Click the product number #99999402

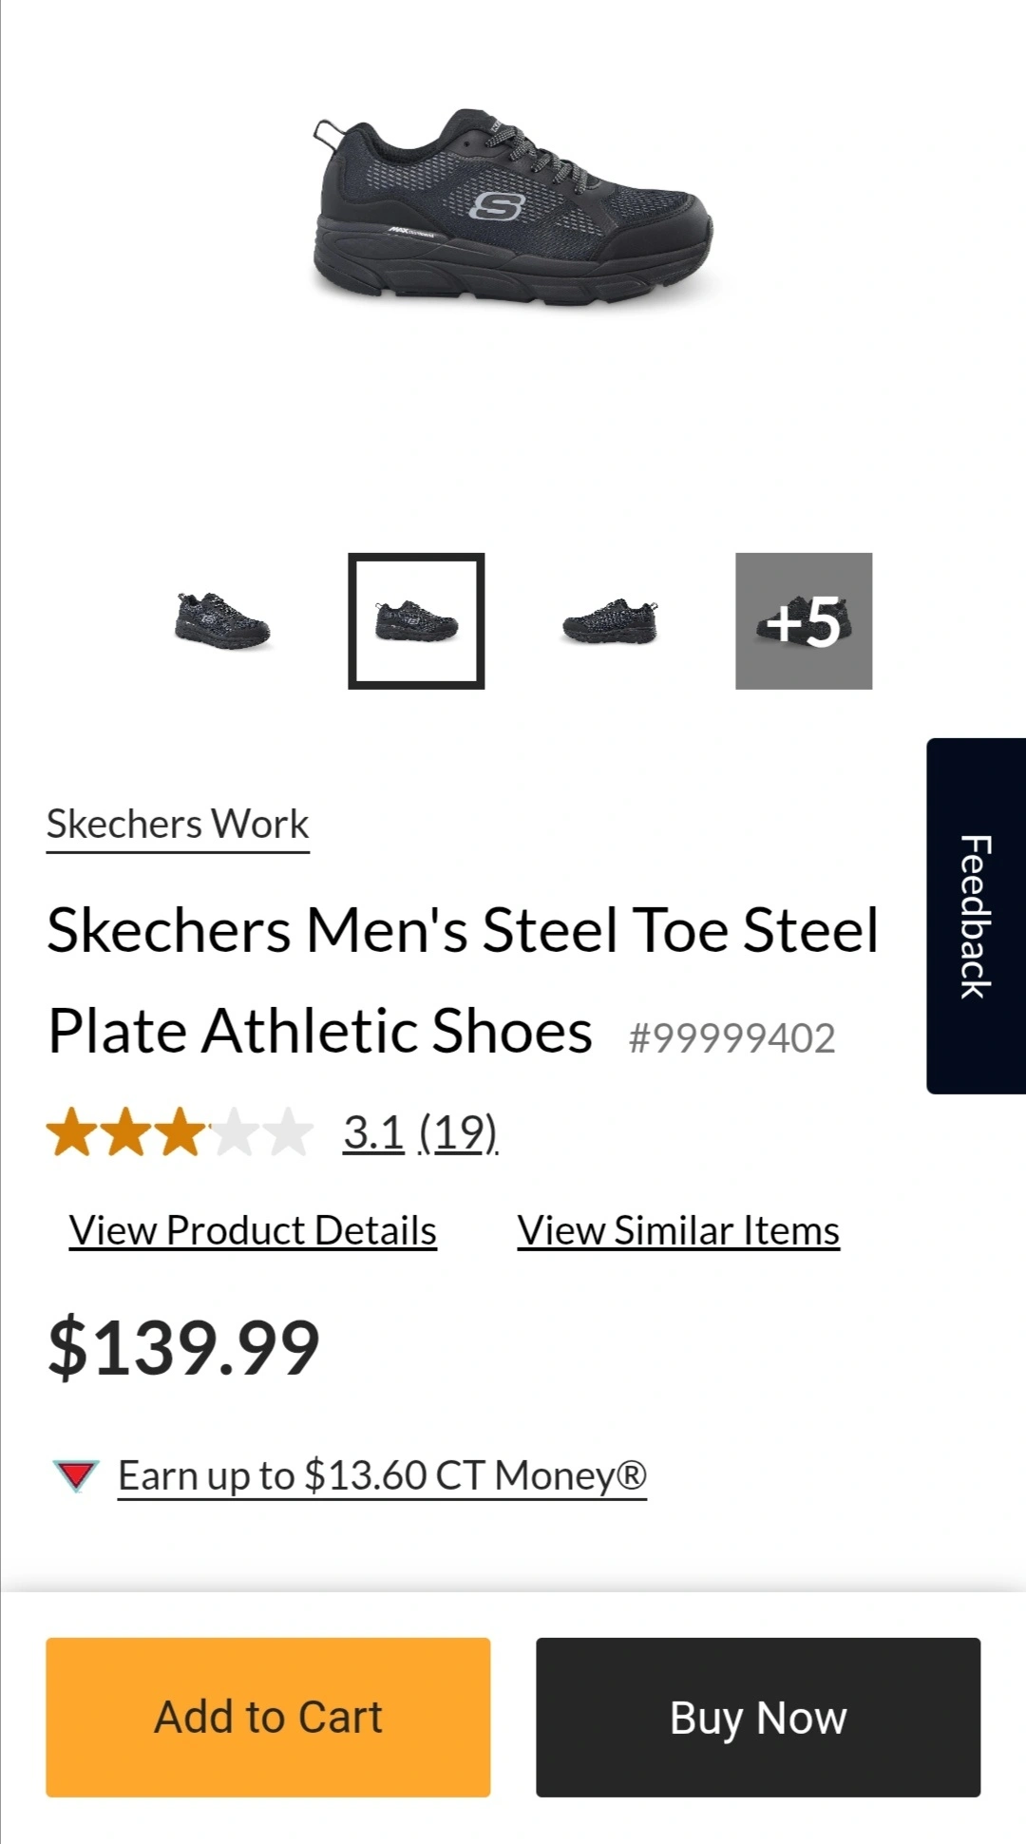pos(731,1038)
